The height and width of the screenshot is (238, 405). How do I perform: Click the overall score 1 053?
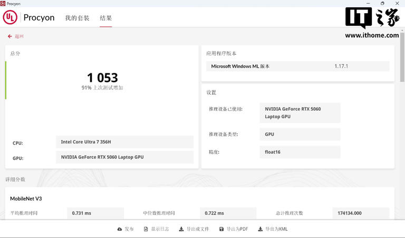(x=102, y=78)
